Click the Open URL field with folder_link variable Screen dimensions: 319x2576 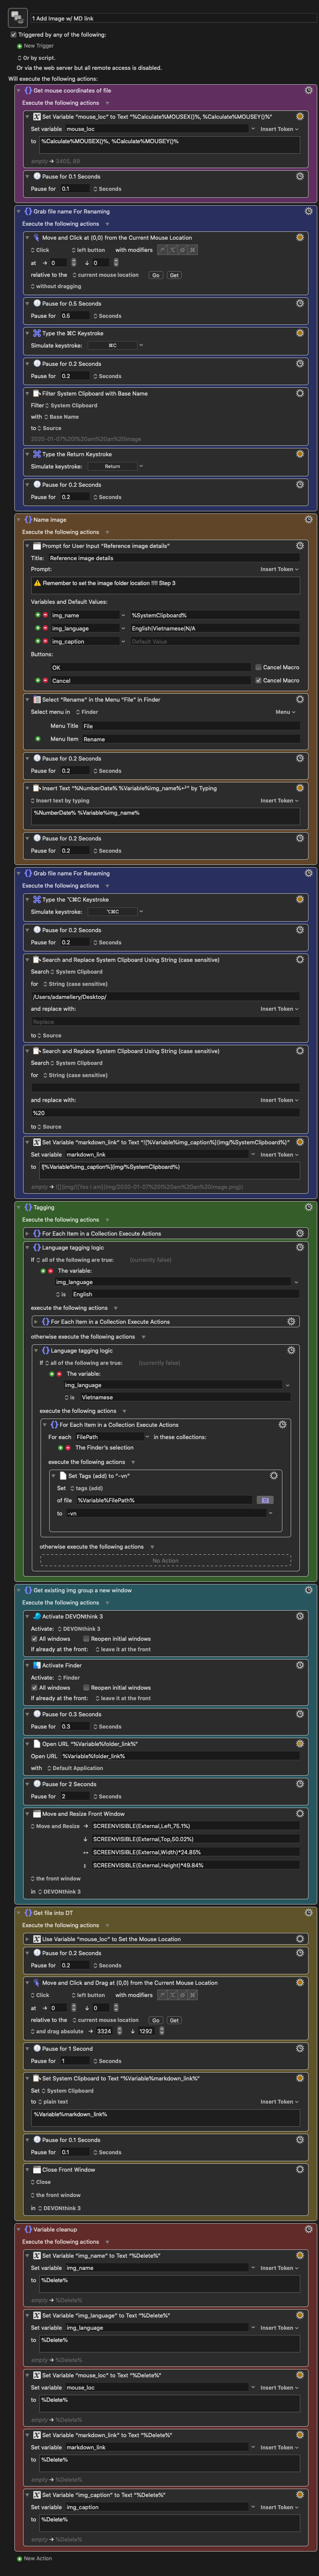[180, 1756]
